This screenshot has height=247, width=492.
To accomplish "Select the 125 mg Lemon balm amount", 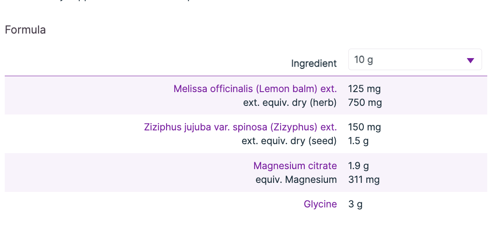I will [364, 89].
